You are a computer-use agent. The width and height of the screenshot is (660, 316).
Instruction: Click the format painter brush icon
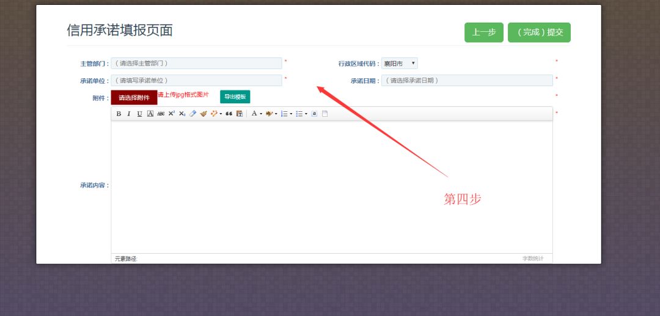[x=204, y=114]
